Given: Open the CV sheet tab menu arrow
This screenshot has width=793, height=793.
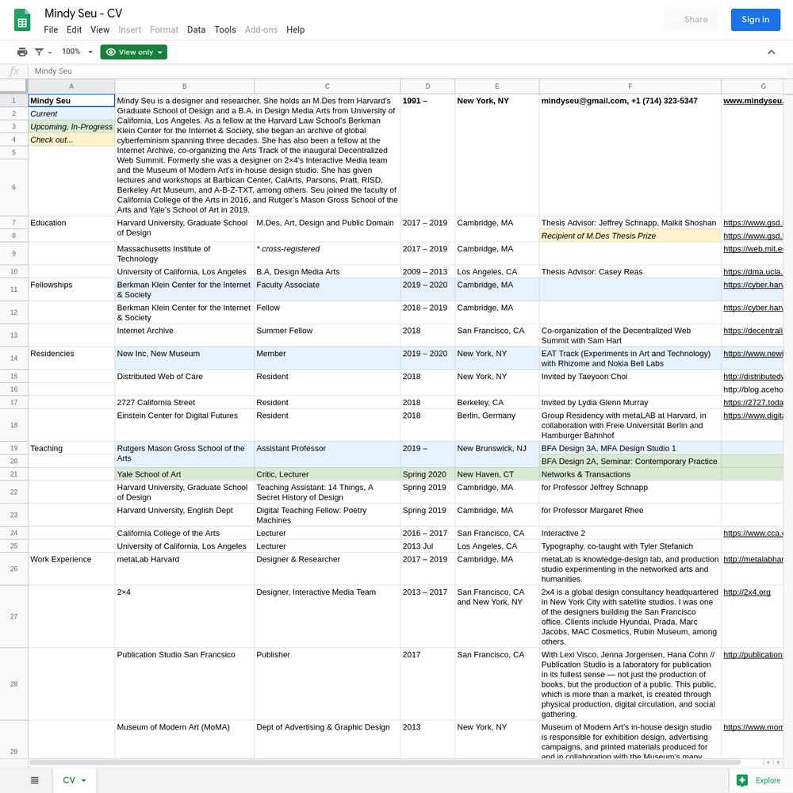Looking at the screenshot, I should [84, 780].
